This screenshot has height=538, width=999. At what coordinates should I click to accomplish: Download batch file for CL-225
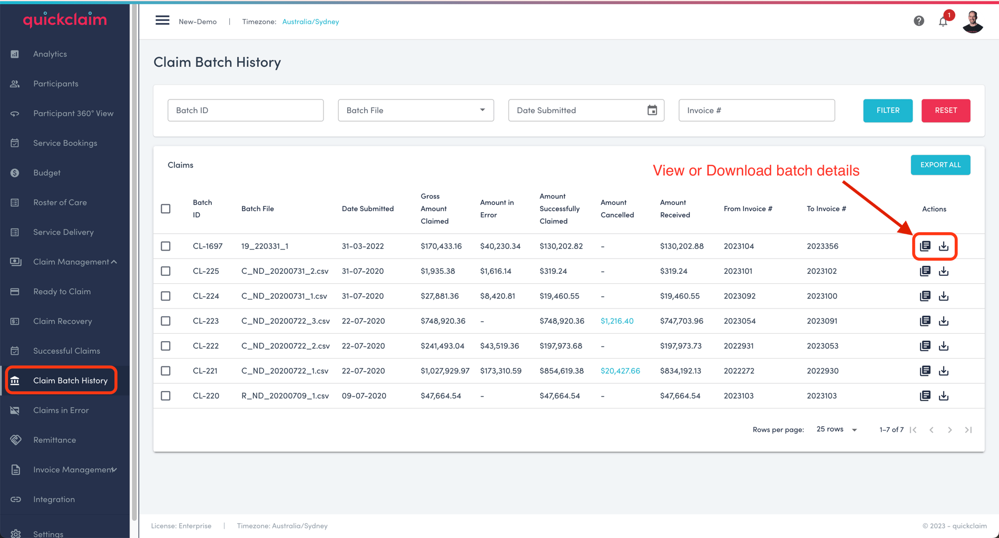coord(944,271)
